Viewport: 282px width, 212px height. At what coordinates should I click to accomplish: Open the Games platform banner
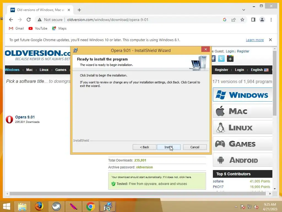tap(242, 144)
